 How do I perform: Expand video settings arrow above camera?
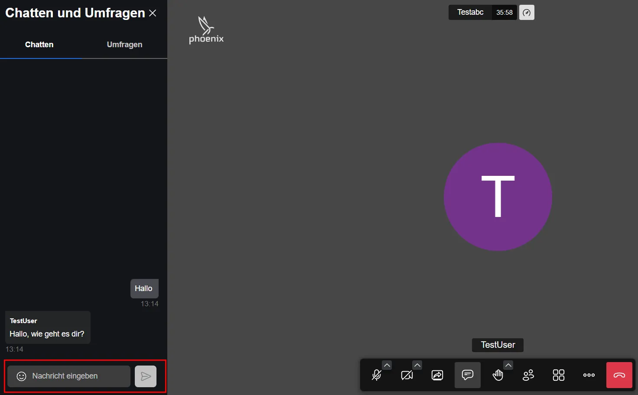[x=417, y=365]
